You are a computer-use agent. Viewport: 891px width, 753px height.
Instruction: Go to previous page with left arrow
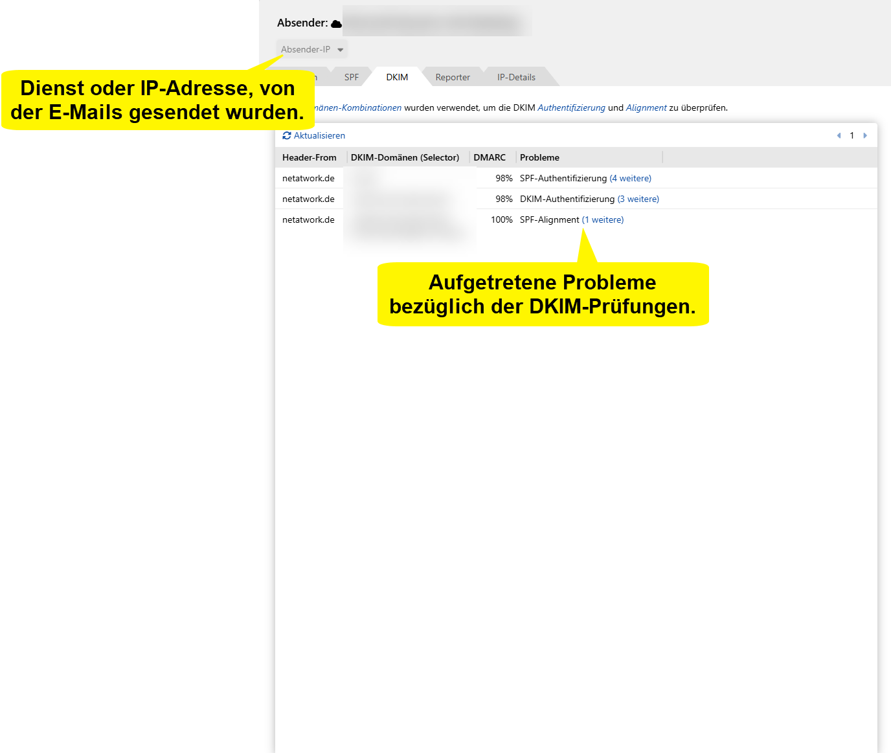click(839, 135)
